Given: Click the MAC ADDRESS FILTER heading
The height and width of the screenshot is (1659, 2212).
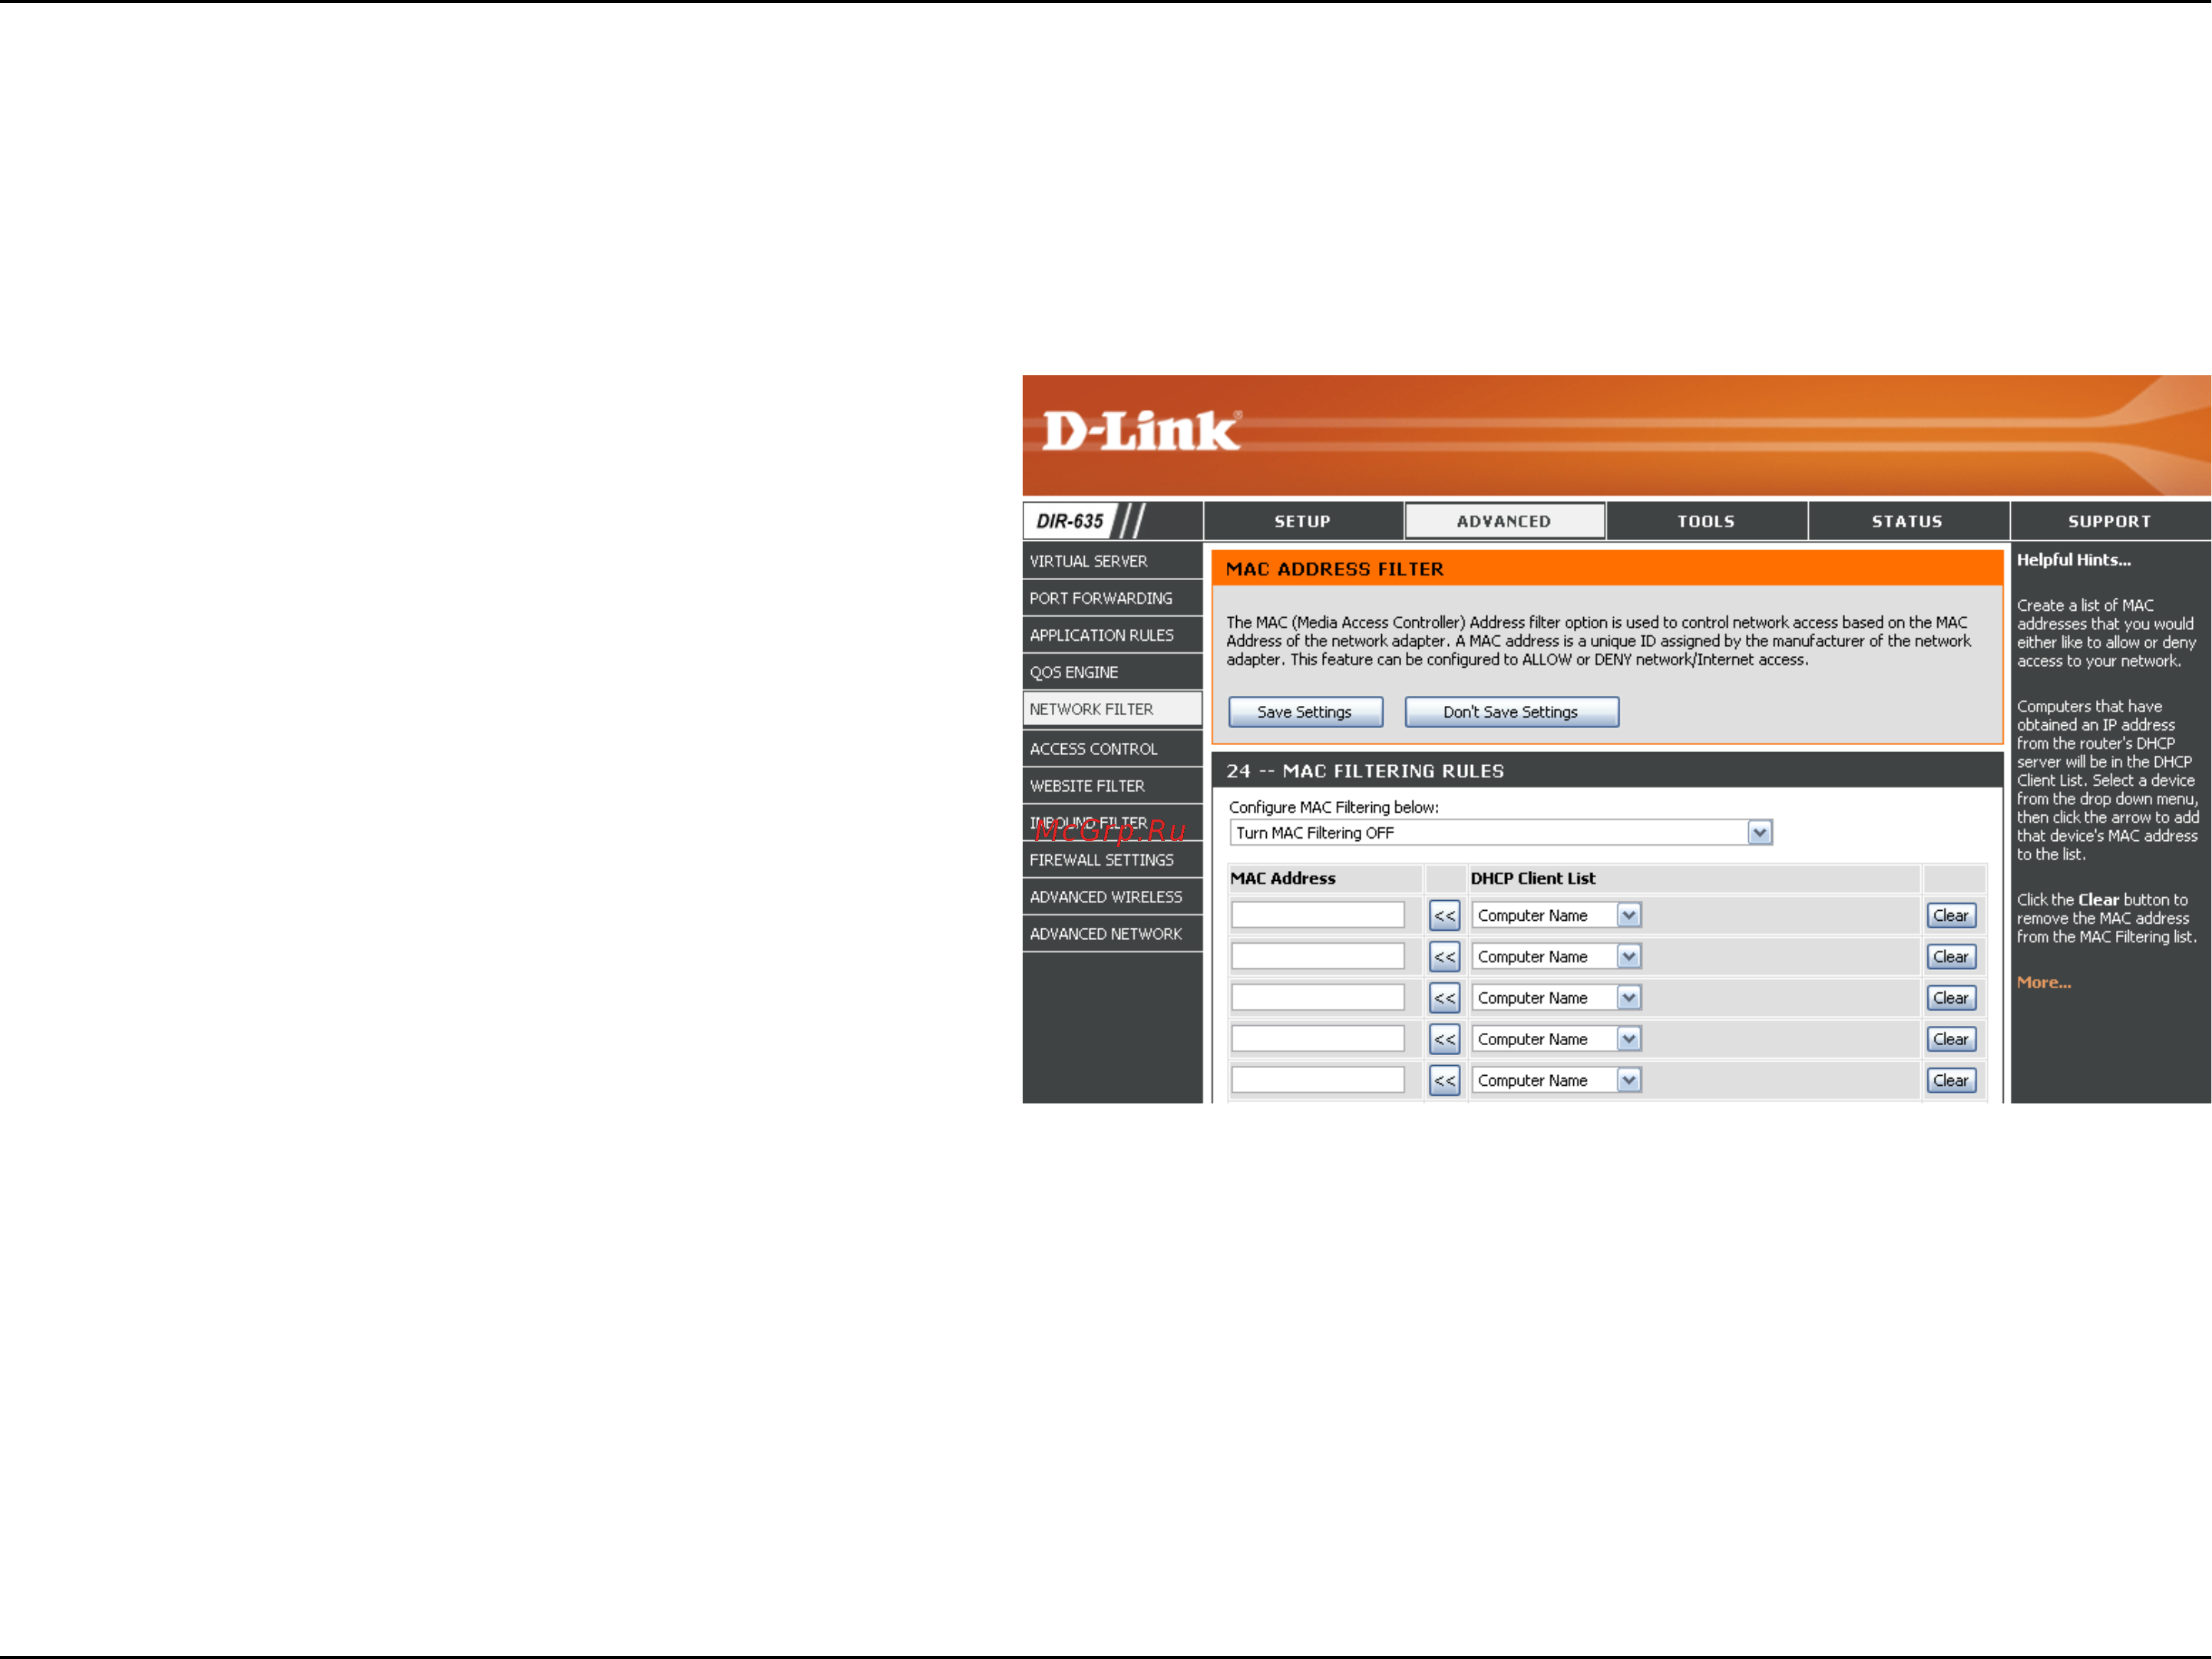Looking at the screenshot, I should pyautogui.click(x=1334, y=569).
